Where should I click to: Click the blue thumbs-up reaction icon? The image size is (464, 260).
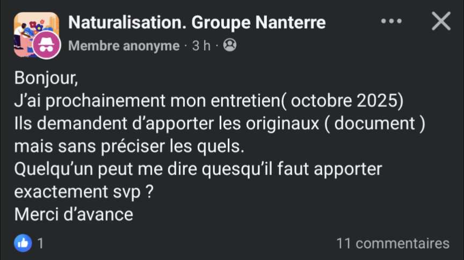23,243
